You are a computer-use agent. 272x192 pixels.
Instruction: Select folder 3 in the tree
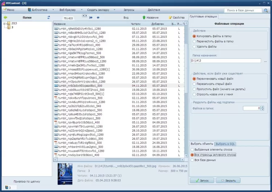12,27
